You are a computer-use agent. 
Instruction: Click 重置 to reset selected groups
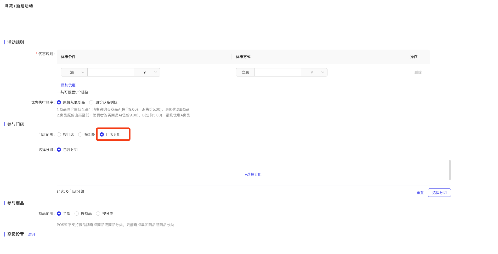[x=420, y=193]
